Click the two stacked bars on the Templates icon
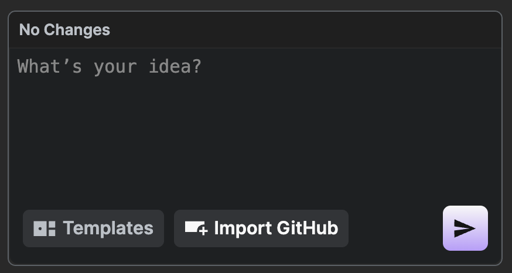Image resolution: width=512 pixels, height=273 pixels. point(52,228)
